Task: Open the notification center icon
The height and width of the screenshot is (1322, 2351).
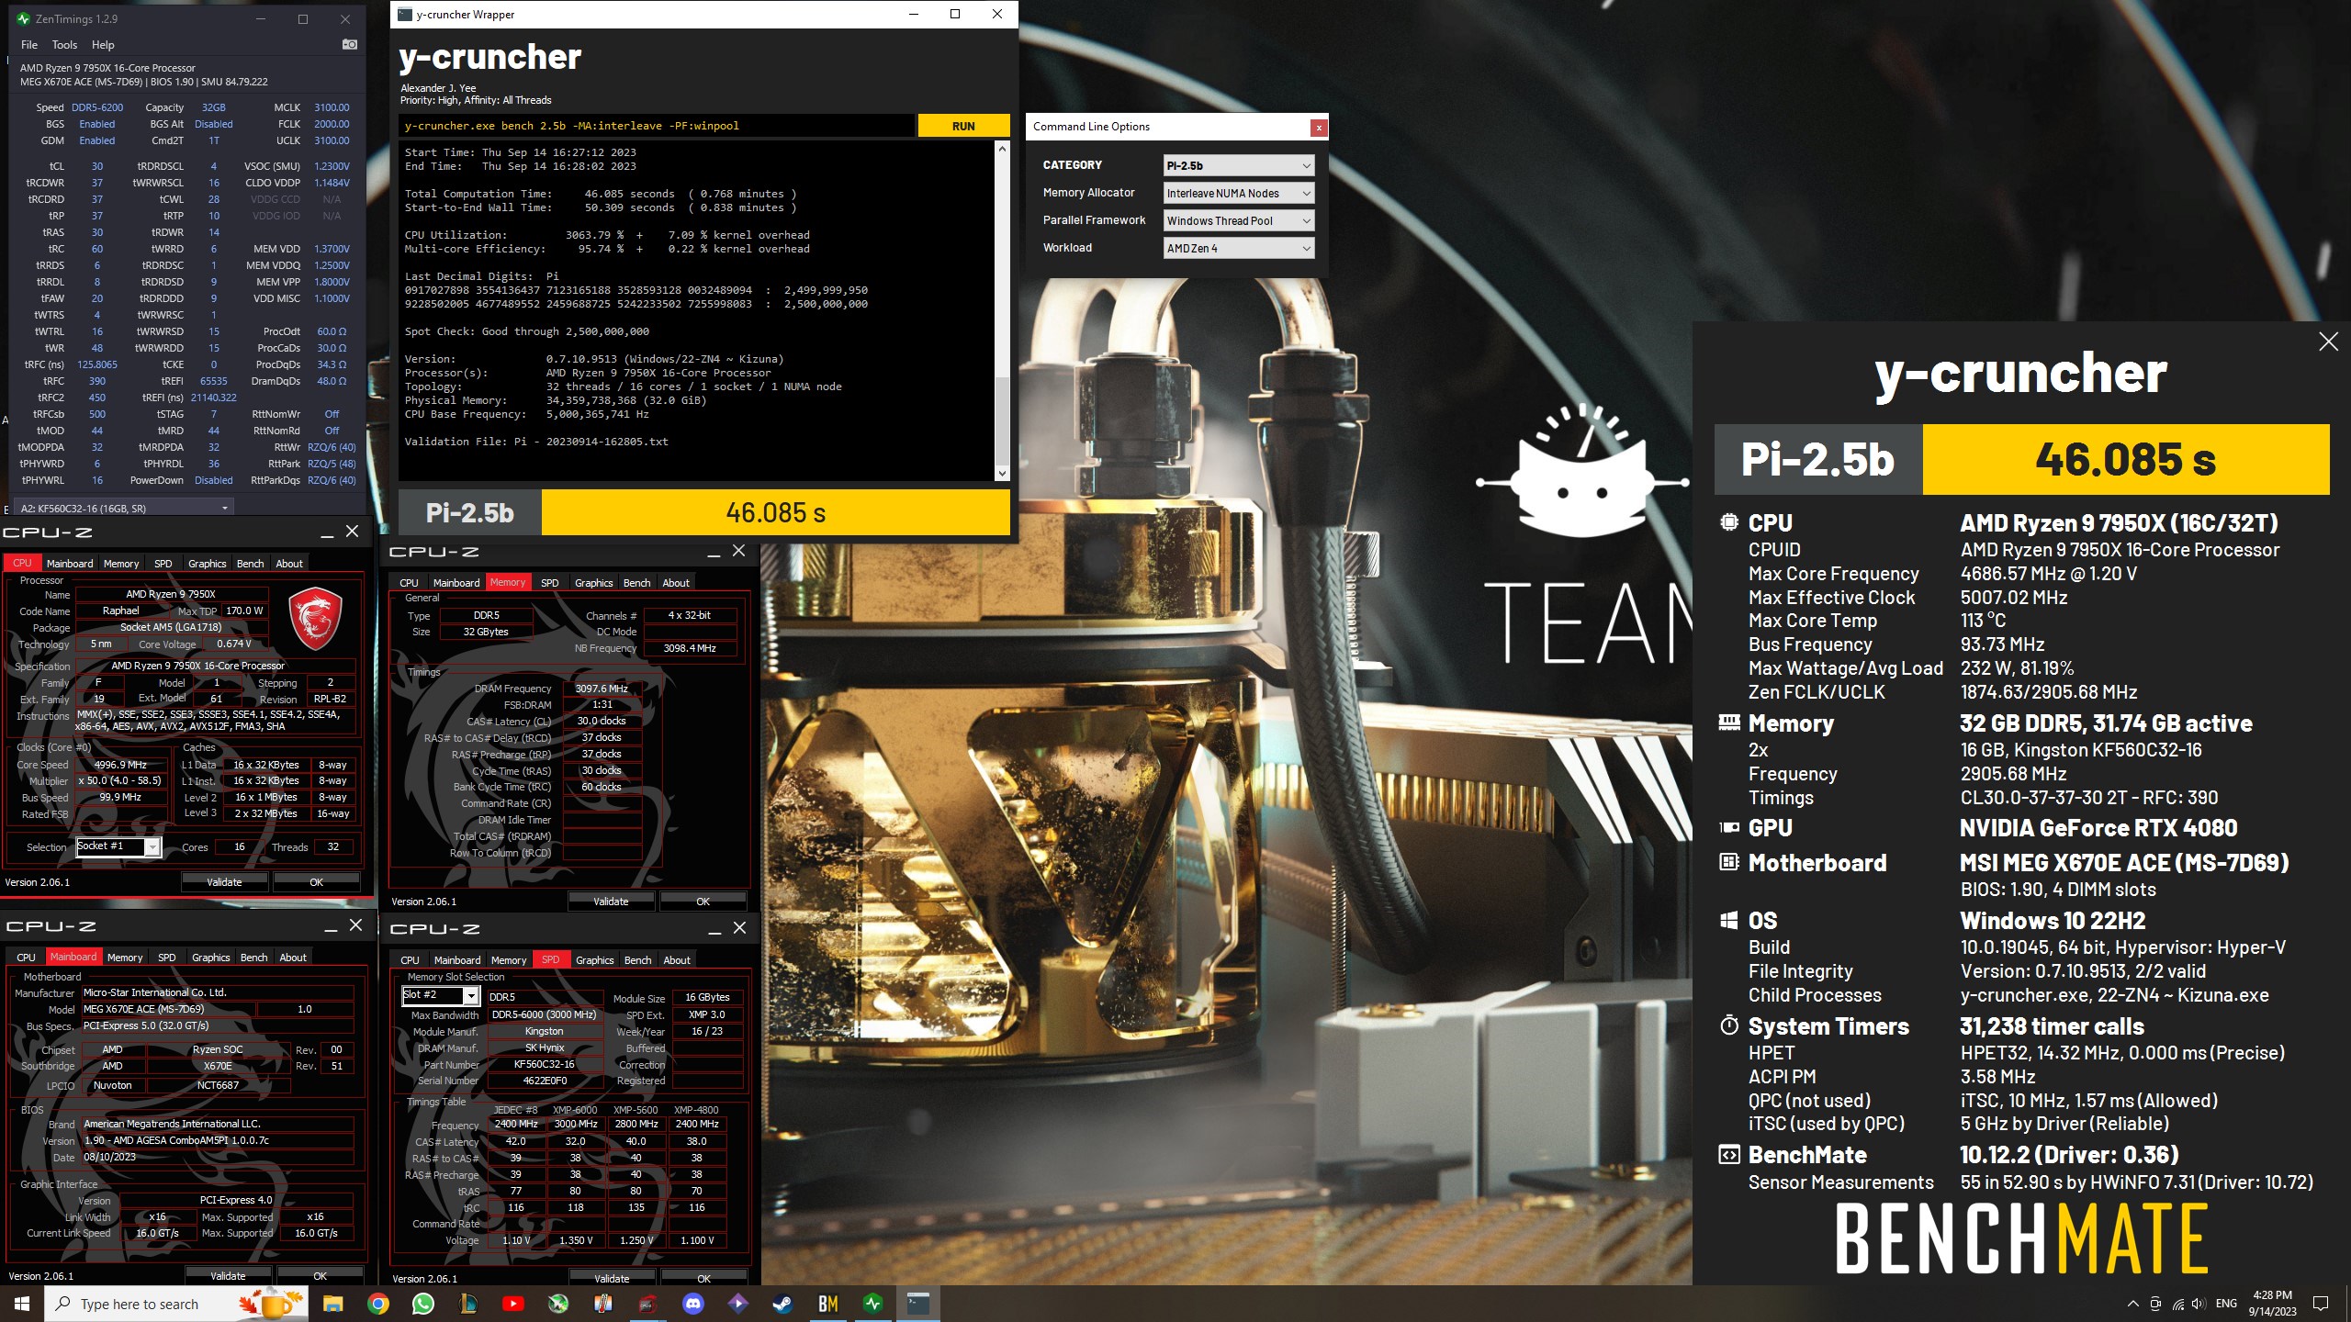Action: [2321, 1304]
